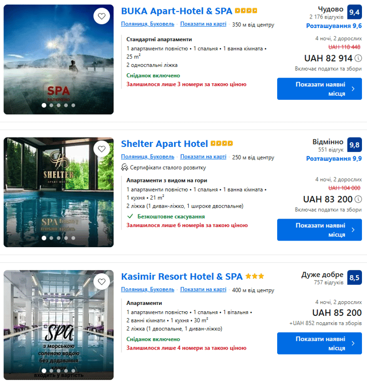367x385 pixels.
Task: Select second carousel dot on Shelter photo
Action: click(51, 238)
